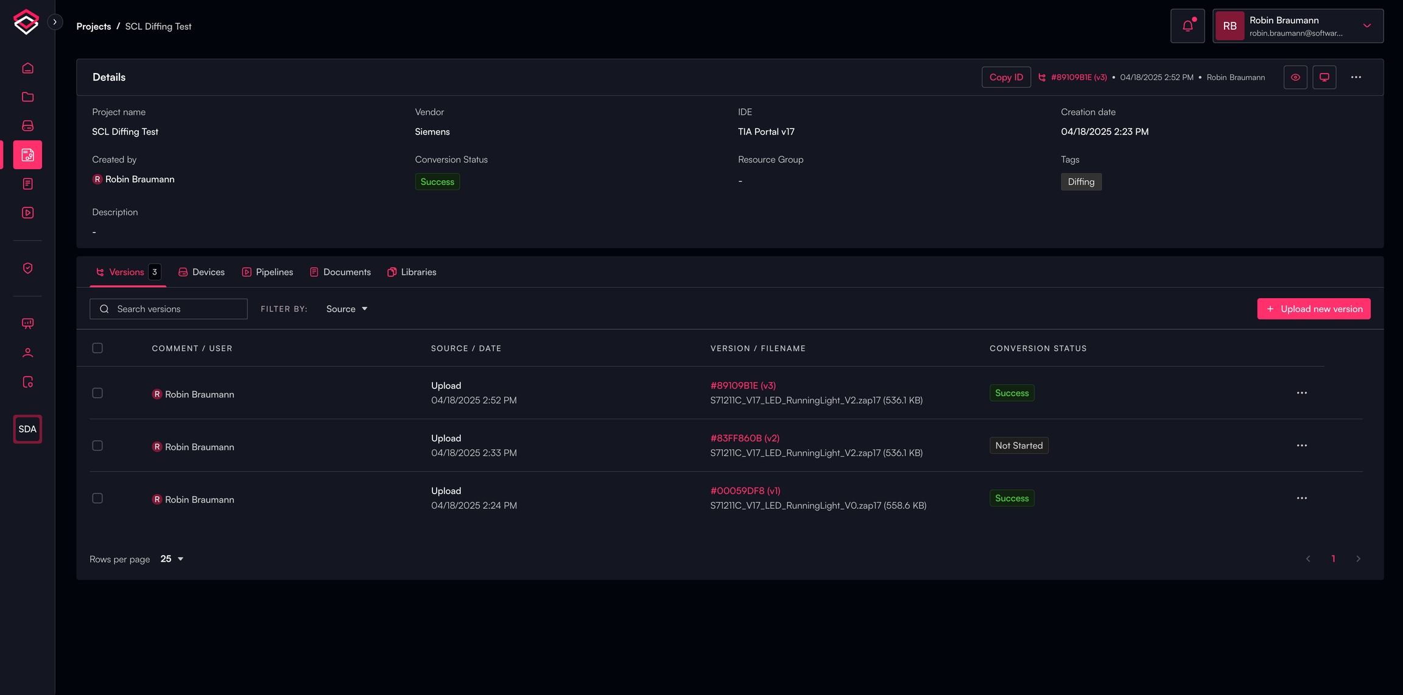Expand Rows per page dropdown

(x=172, y=559)
